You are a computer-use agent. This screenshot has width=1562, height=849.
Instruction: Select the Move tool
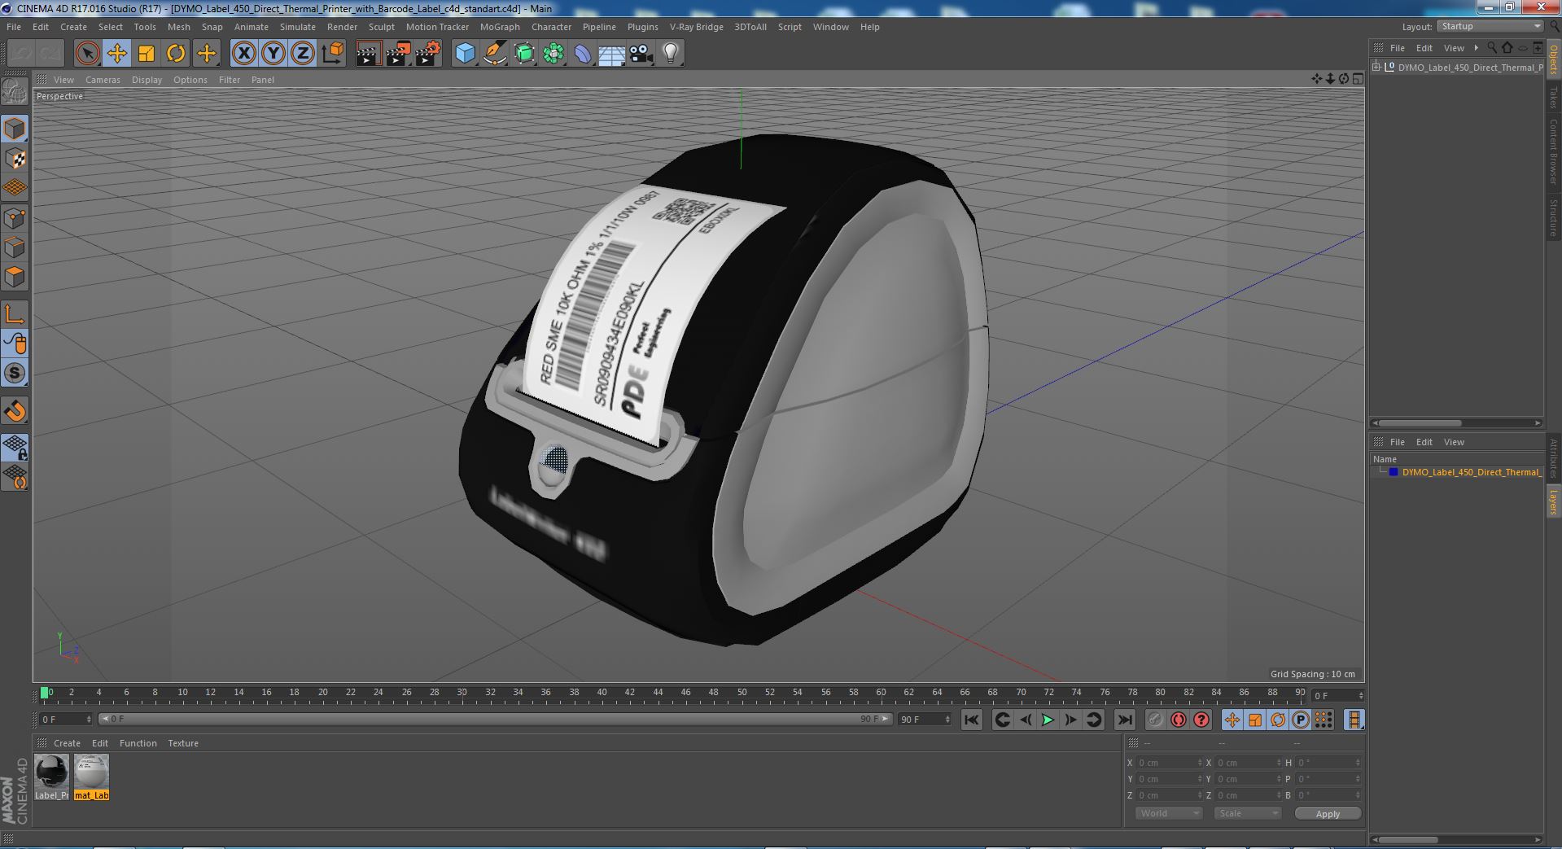tap(116, 54)
